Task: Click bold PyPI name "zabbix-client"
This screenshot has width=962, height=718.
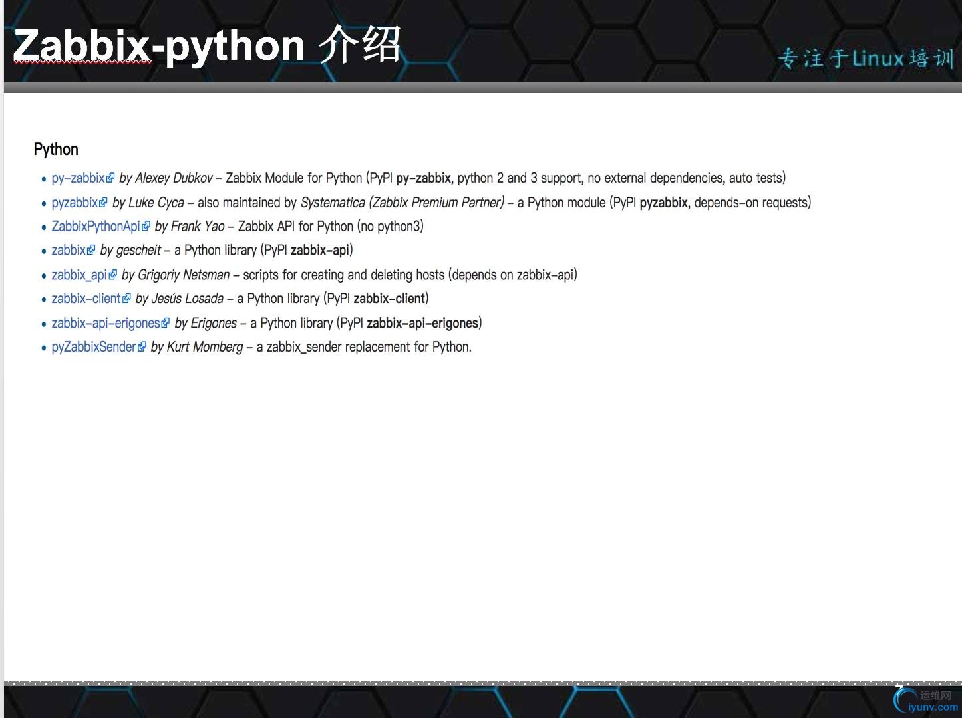Action: pyautogui.click(x=389, y=299)
